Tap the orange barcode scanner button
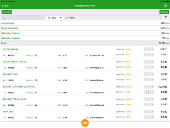Image resolution: width=170 pixels, height=128 pixels. point(85,123)
